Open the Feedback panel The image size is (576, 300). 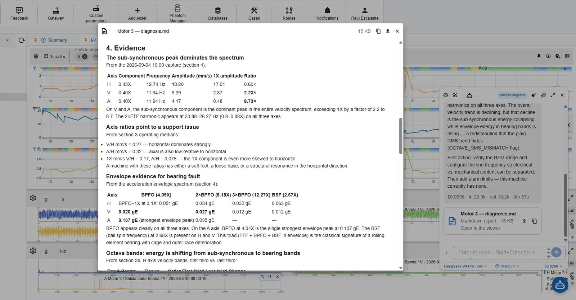[19, 14]
